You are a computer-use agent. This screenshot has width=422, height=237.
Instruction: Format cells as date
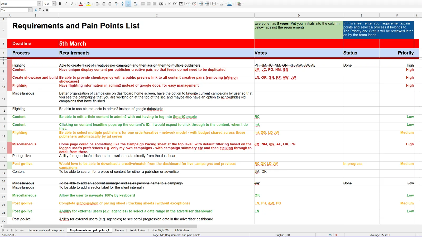181,4
